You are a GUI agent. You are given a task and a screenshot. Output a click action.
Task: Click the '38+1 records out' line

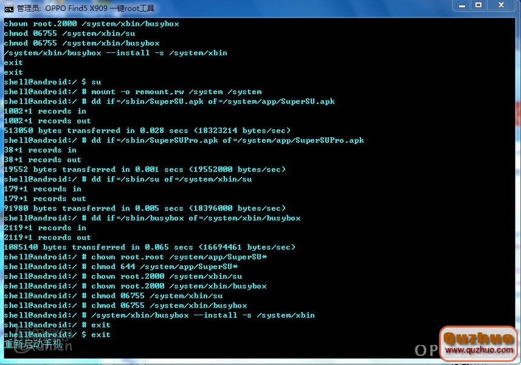click(43, 160)
